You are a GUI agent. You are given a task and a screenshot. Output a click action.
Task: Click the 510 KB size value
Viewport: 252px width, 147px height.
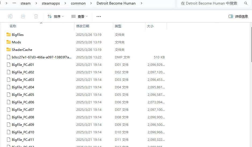[159, 57]
